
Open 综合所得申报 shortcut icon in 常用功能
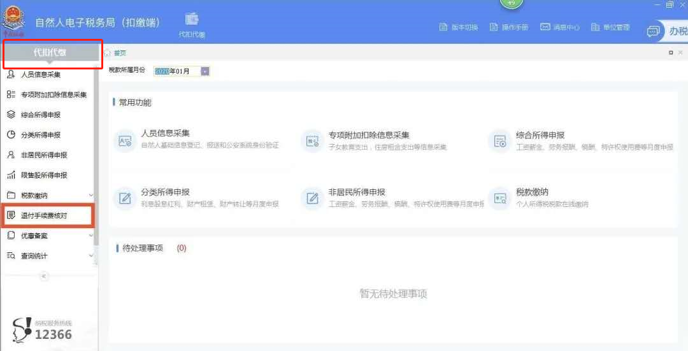[x=500, y=141]
